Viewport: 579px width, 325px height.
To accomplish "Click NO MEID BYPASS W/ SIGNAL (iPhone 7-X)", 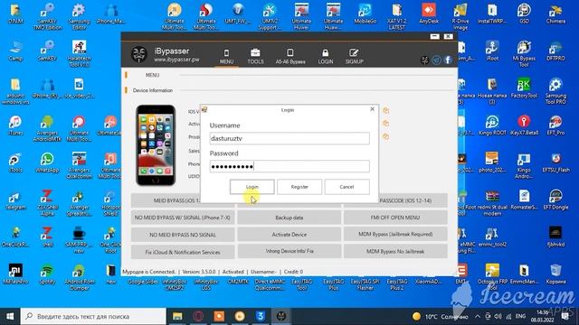I will [x=183, y=218].
